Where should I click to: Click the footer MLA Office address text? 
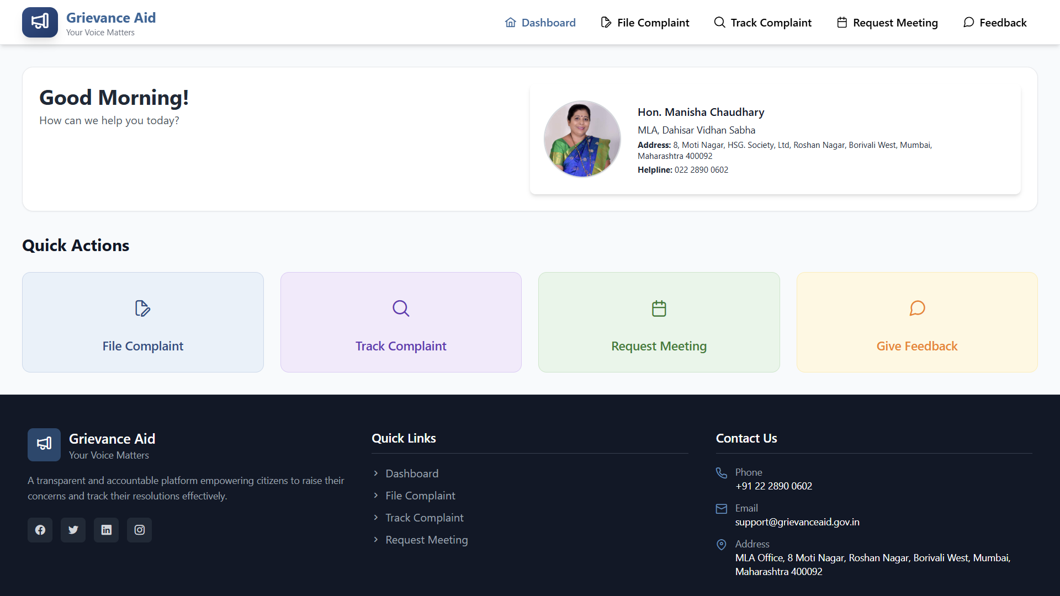pyautogui.click(x=873, y=565)
